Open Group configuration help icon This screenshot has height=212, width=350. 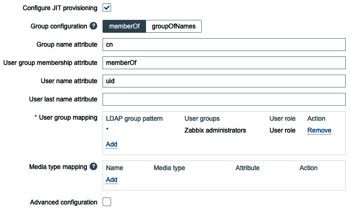click(93, 26)
